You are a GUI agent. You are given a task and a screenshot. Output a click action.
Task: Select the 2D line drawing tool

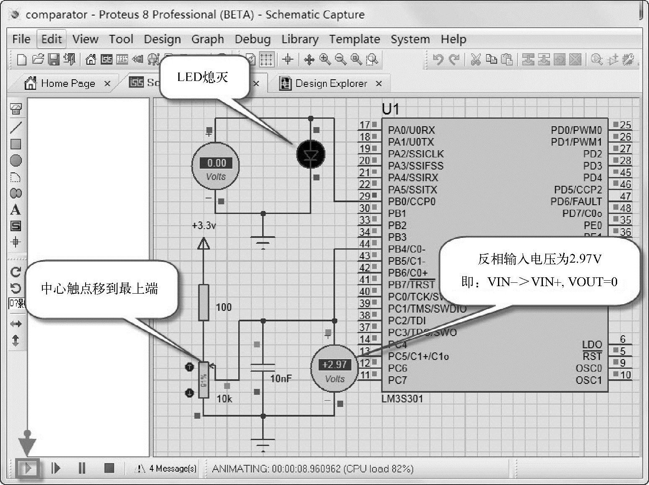pyautogui.click(x=16, y=127)
